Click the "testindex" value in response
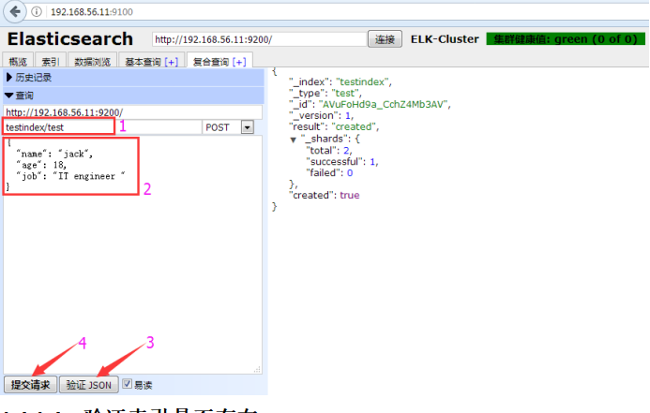 point(363,81)
